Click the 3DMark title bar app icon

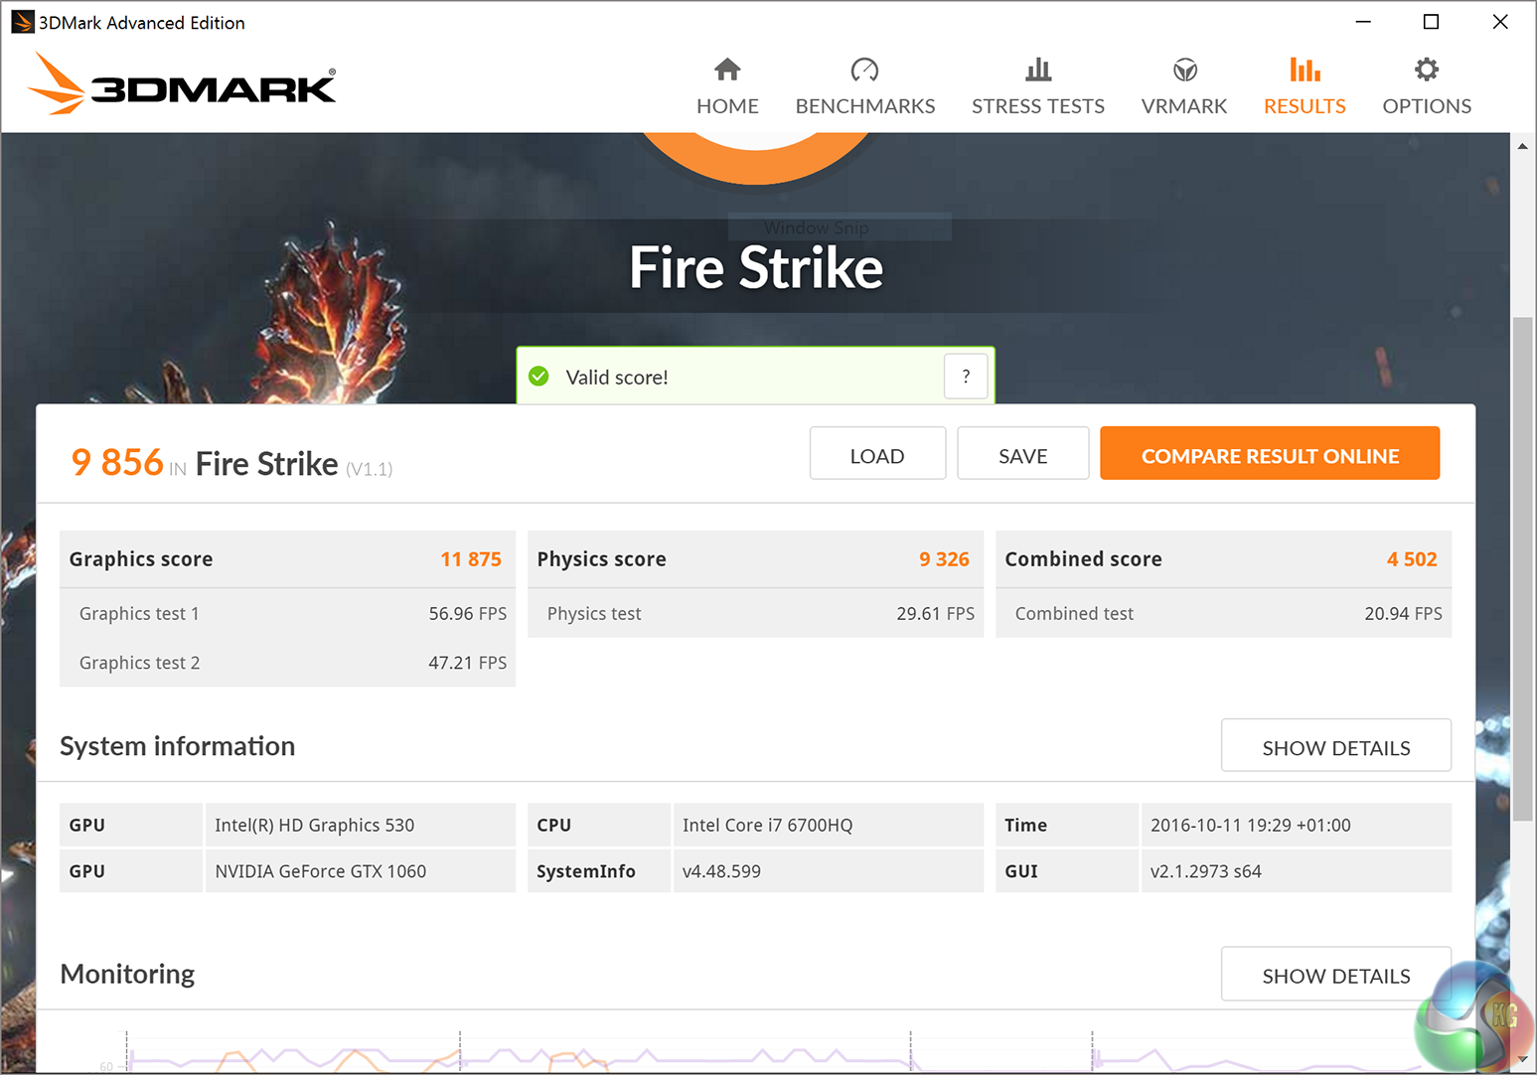coord(22,22)
